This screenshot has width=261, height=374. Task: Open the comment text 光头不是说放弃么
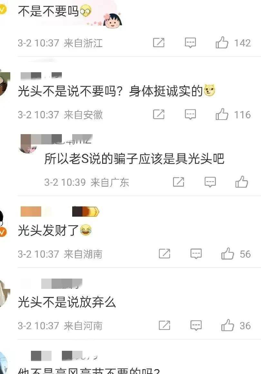[x=67, y=302]
